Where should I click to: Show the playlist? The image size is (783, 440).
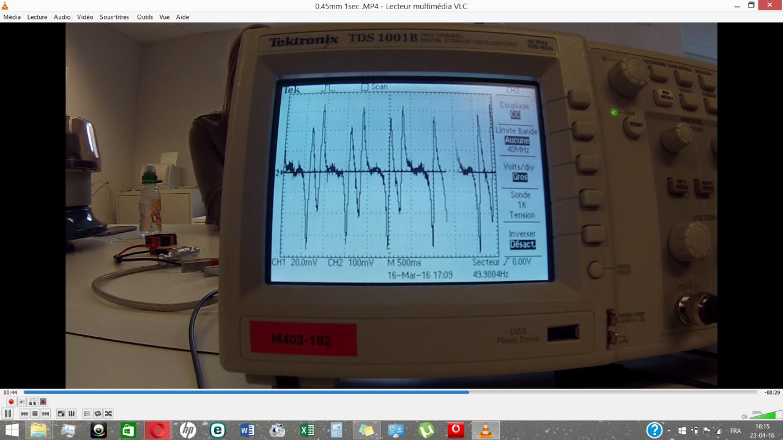coord(87,414)
